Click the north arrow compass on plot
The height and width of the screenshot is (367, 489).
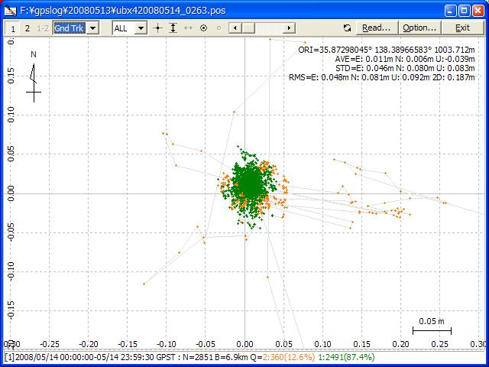pyautogui.click(x=33, y=76)
